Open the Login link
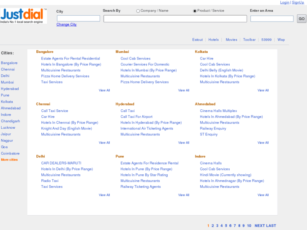 pos(285,3)
